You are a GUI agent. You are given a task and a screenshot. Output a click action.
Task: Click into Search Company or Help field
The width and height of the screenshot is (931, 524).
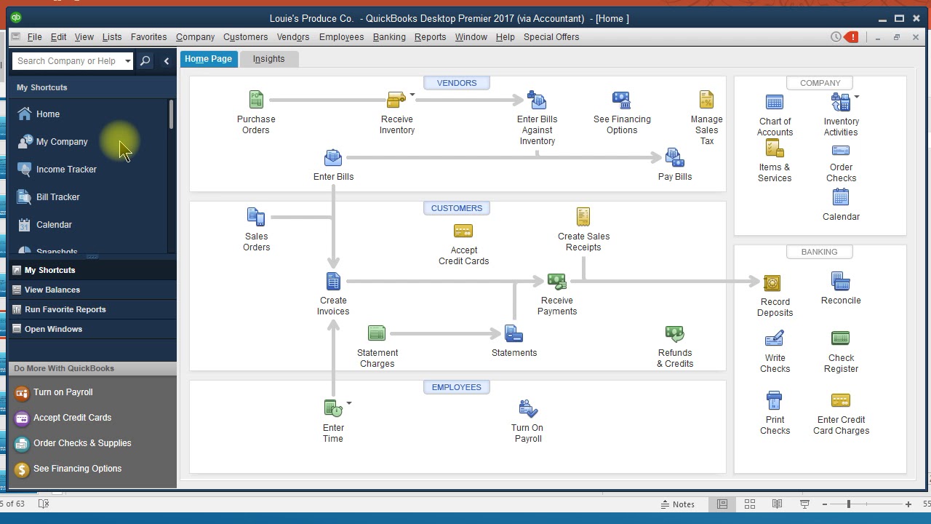pyautogui.click(x=68, y=61)
